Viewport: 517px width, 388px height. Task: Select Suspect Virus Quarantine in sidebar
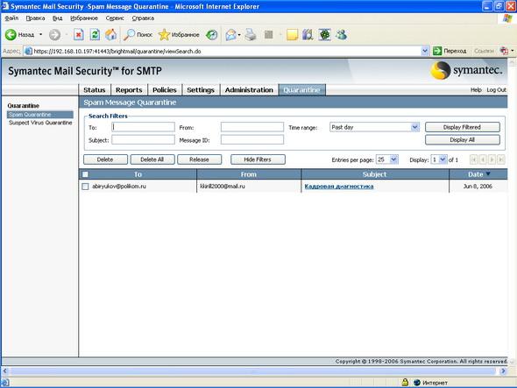40,123
